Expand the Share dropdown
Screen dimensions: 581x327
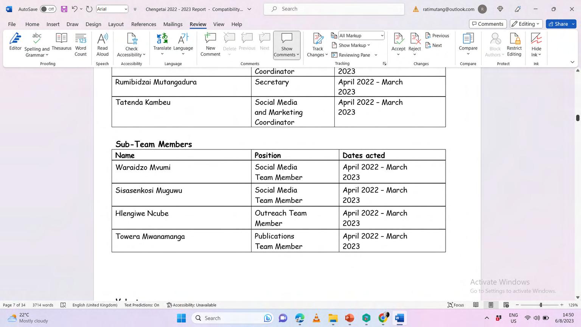click(x=573, y=24)
